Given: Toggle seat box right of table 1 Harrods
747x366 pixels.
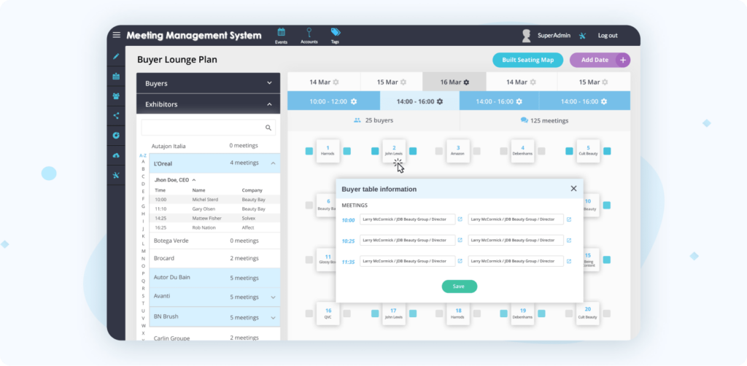Looking at the screenshot, I should 347,151.
